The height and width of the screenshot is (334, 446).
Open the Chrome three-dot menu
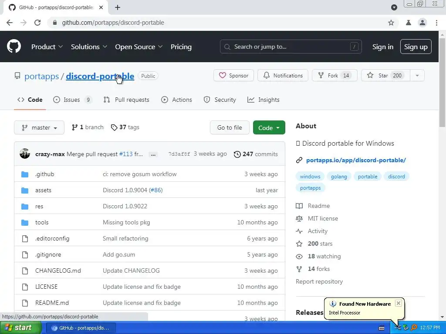436,23
